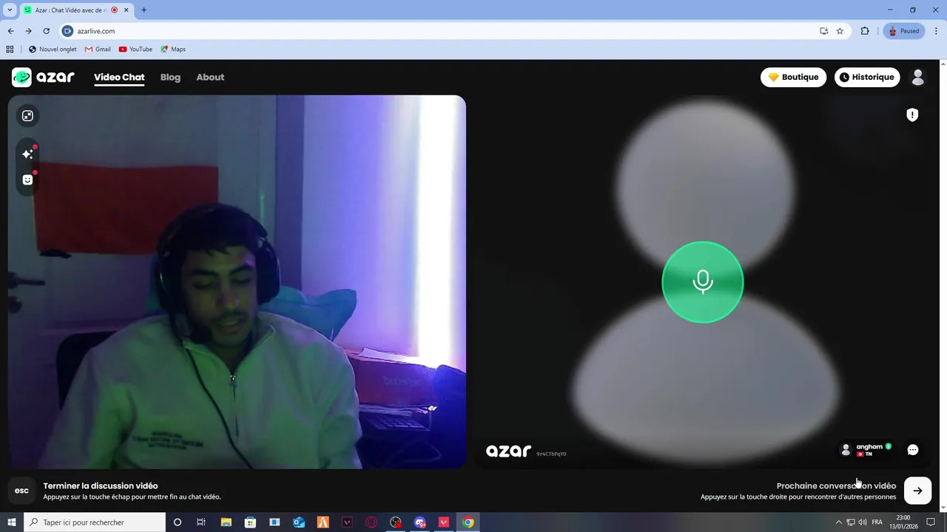Click the browser forward arrow
The image size is (947, 532).
point(28,31)
